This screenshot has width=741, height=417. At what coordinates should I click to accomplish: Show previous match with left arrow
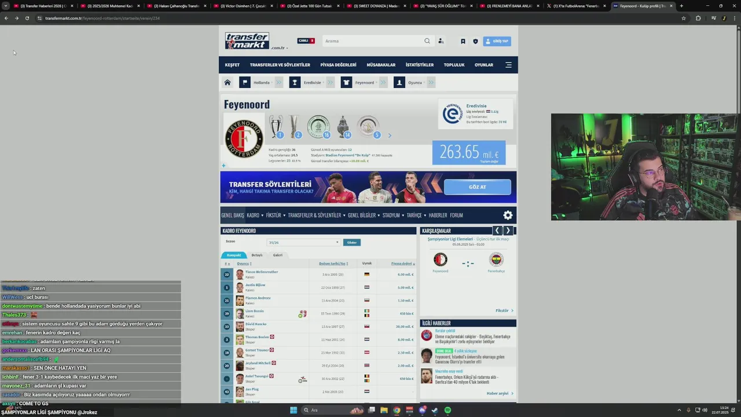(x=497, y=231)
